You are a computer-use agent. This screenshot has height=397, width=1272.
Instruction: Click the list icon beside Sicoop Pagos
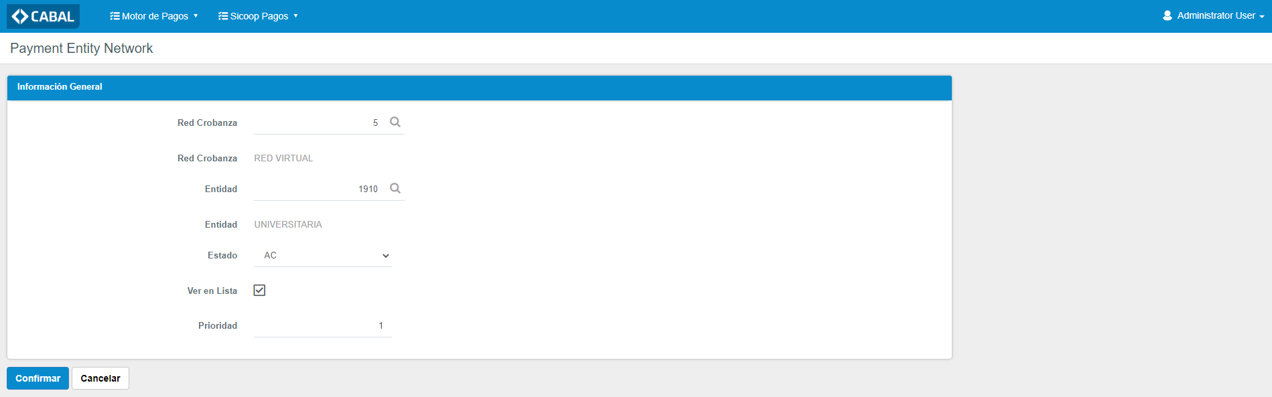tap(223, 16)
